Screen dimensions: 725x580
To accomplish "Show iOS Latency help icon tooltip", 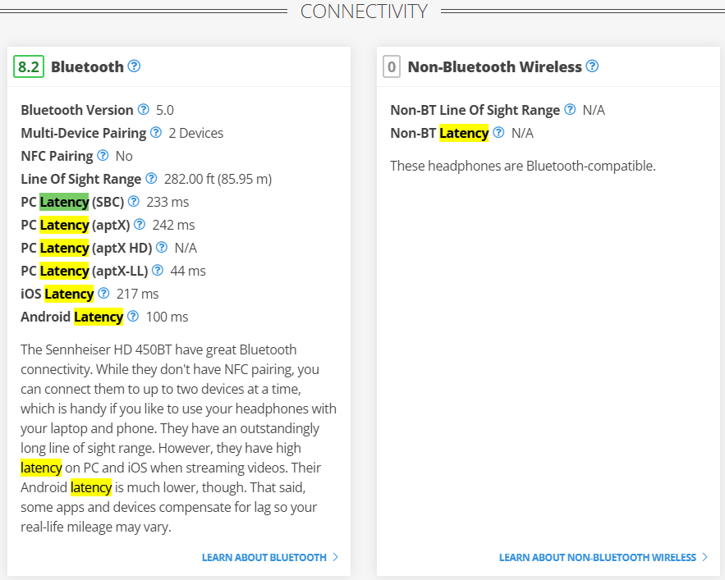I will [x=104, y=294].
